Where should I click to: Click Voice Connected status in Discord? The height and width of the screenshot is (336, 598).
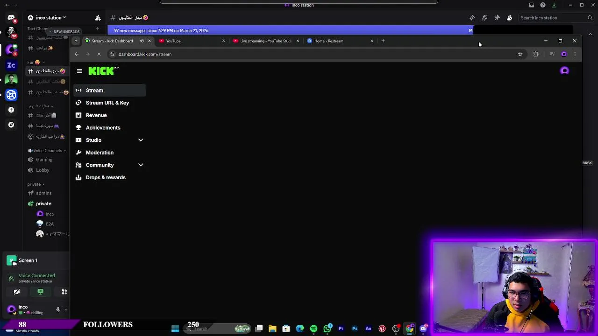[x=36, y=276]
